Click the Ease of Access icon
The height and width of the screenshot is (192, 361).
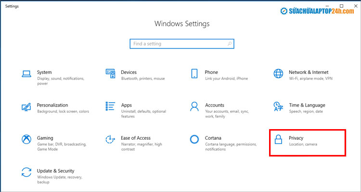pos(110,139)
